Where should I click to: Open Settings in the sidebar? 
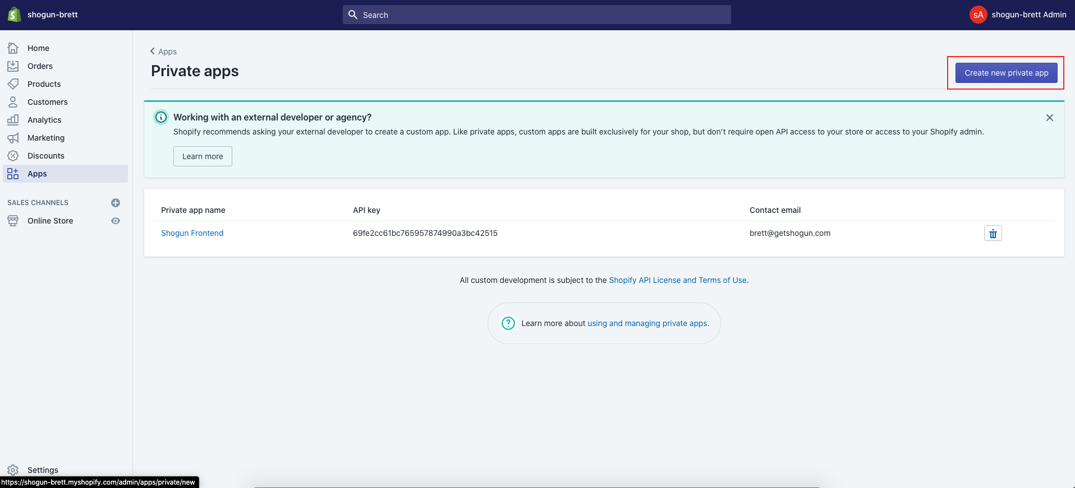tap(43, 470)
